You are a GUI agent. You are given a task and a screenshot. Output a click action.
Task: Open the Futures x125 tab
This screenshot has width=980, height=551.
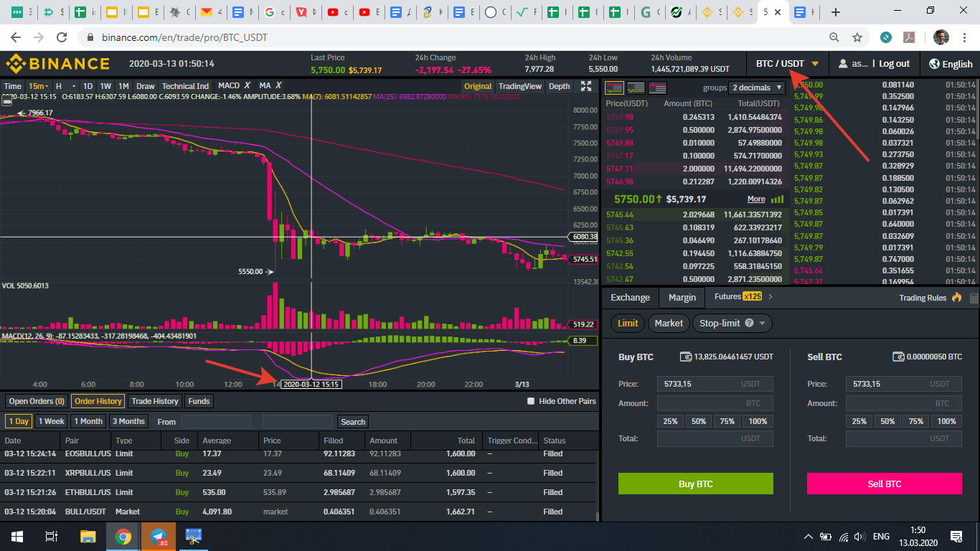click(738, 296)
